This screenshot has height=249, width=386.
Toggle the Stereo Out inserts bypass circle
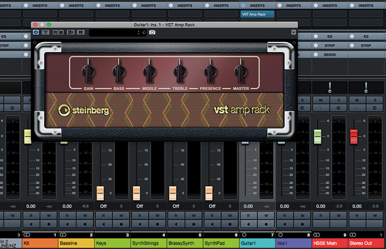click(x=352, y=5)
